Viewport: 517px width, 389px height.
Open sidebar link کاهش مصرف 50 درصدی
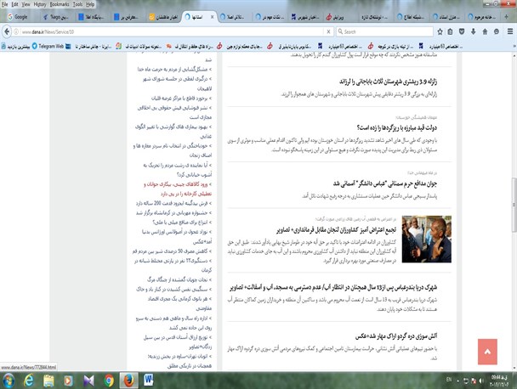pyautogui.click(x=172, y=251)
